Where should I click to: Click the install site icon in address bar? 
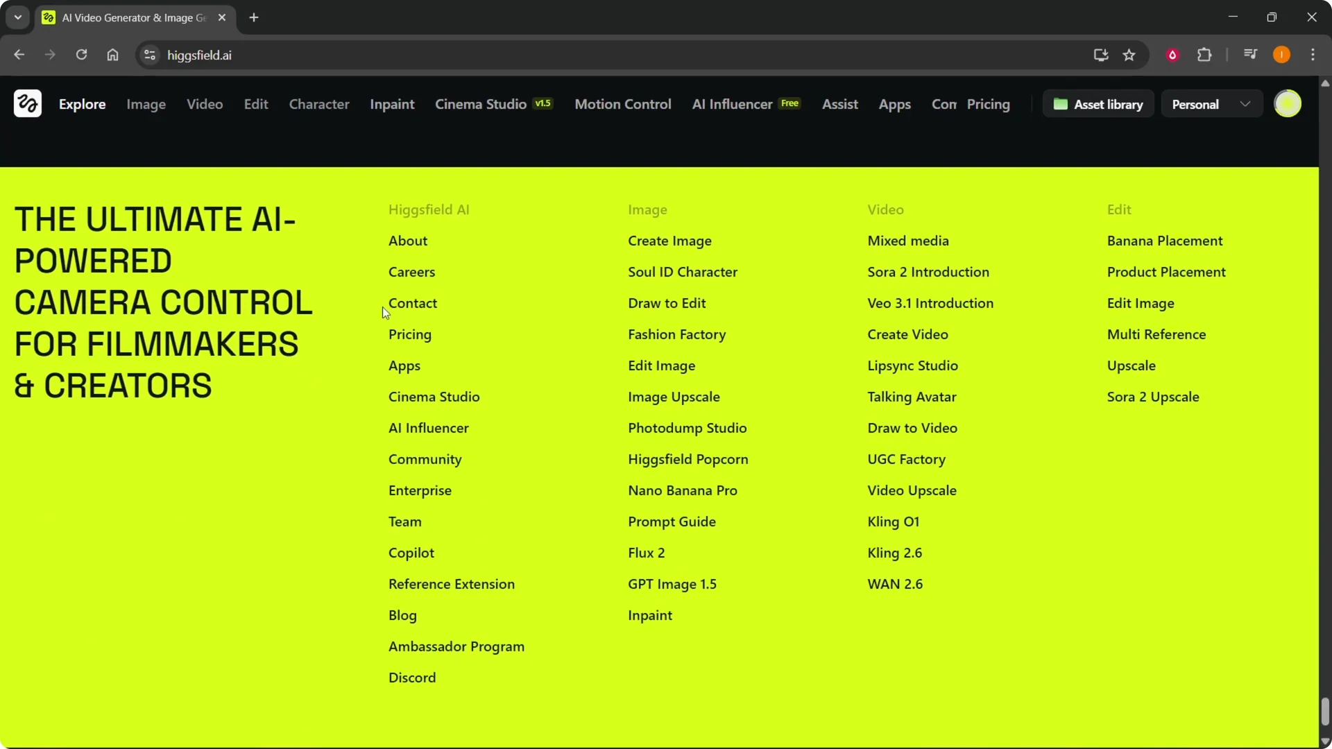click(x=1101, y=55)
